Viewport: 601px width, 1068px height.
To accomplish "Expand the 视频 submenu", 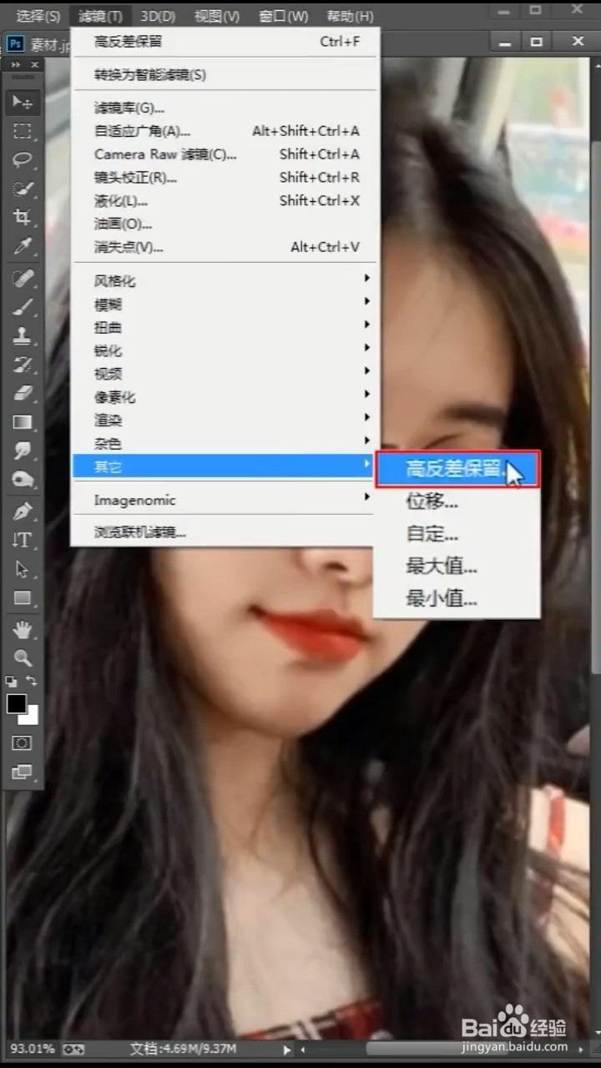I will tap(225, 374).
